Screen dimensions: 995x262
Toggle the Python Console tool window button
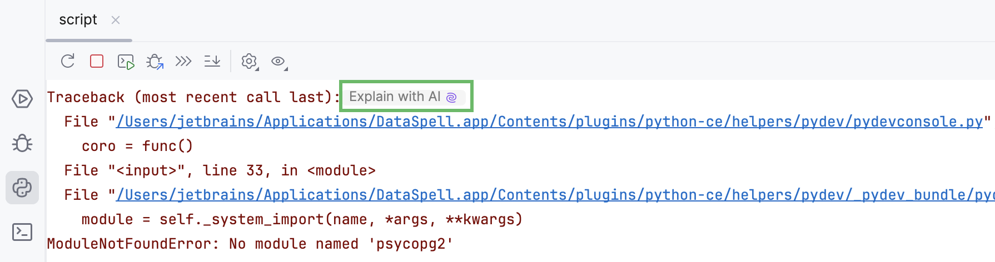pyautogui.click(x=22, y=188)
